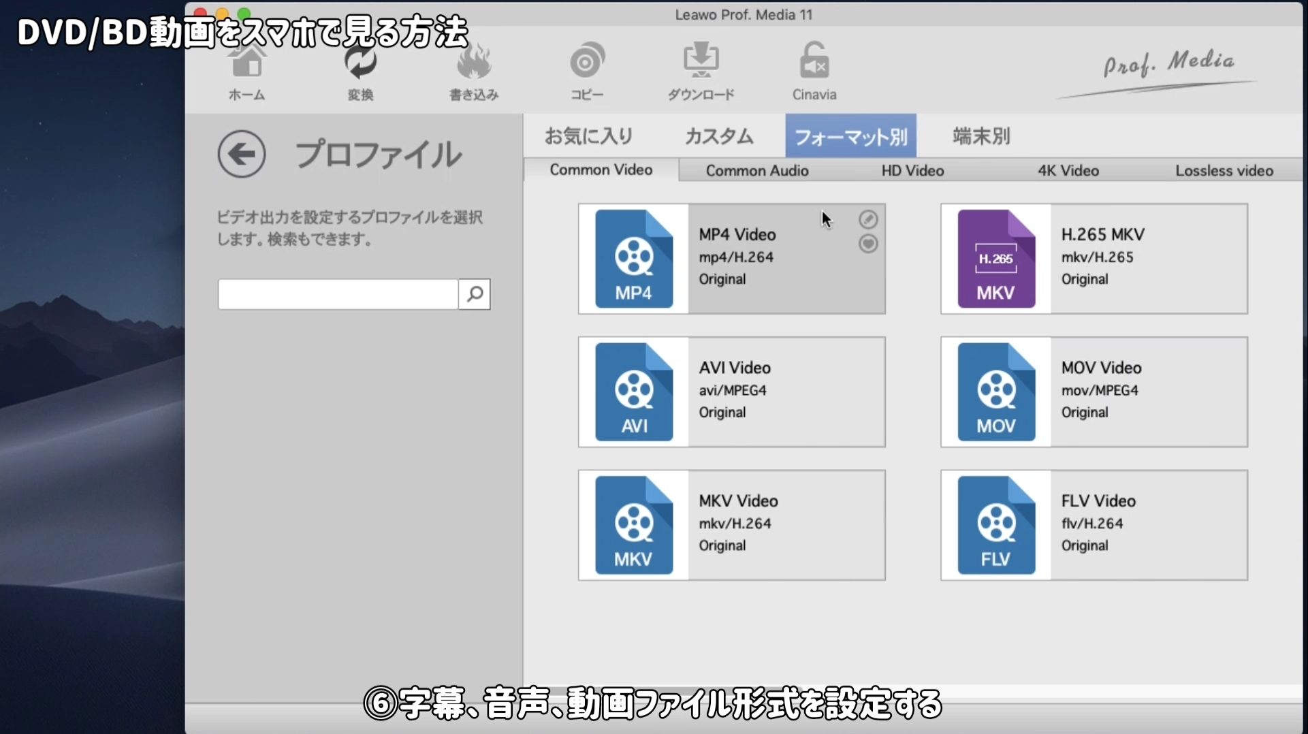Open the 4K Video sub-tab
1308x734 pixels.
(1068, 171)
